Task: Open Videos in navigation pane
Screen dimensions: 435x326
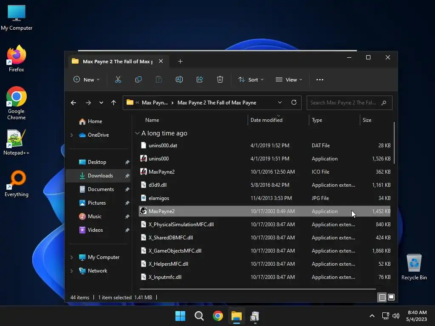Action: 95,230
